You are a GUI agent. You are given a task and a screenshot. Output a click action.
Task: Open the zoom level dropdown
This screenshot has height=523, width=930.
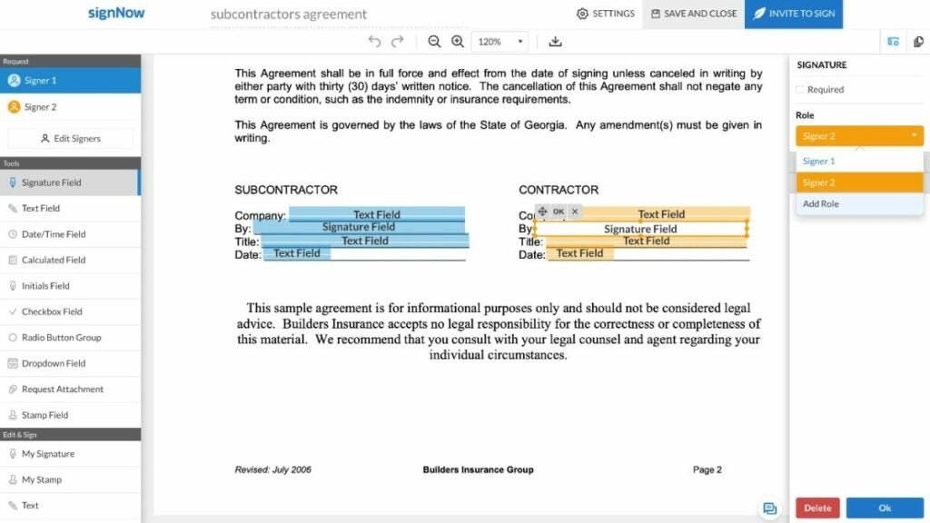499,41
